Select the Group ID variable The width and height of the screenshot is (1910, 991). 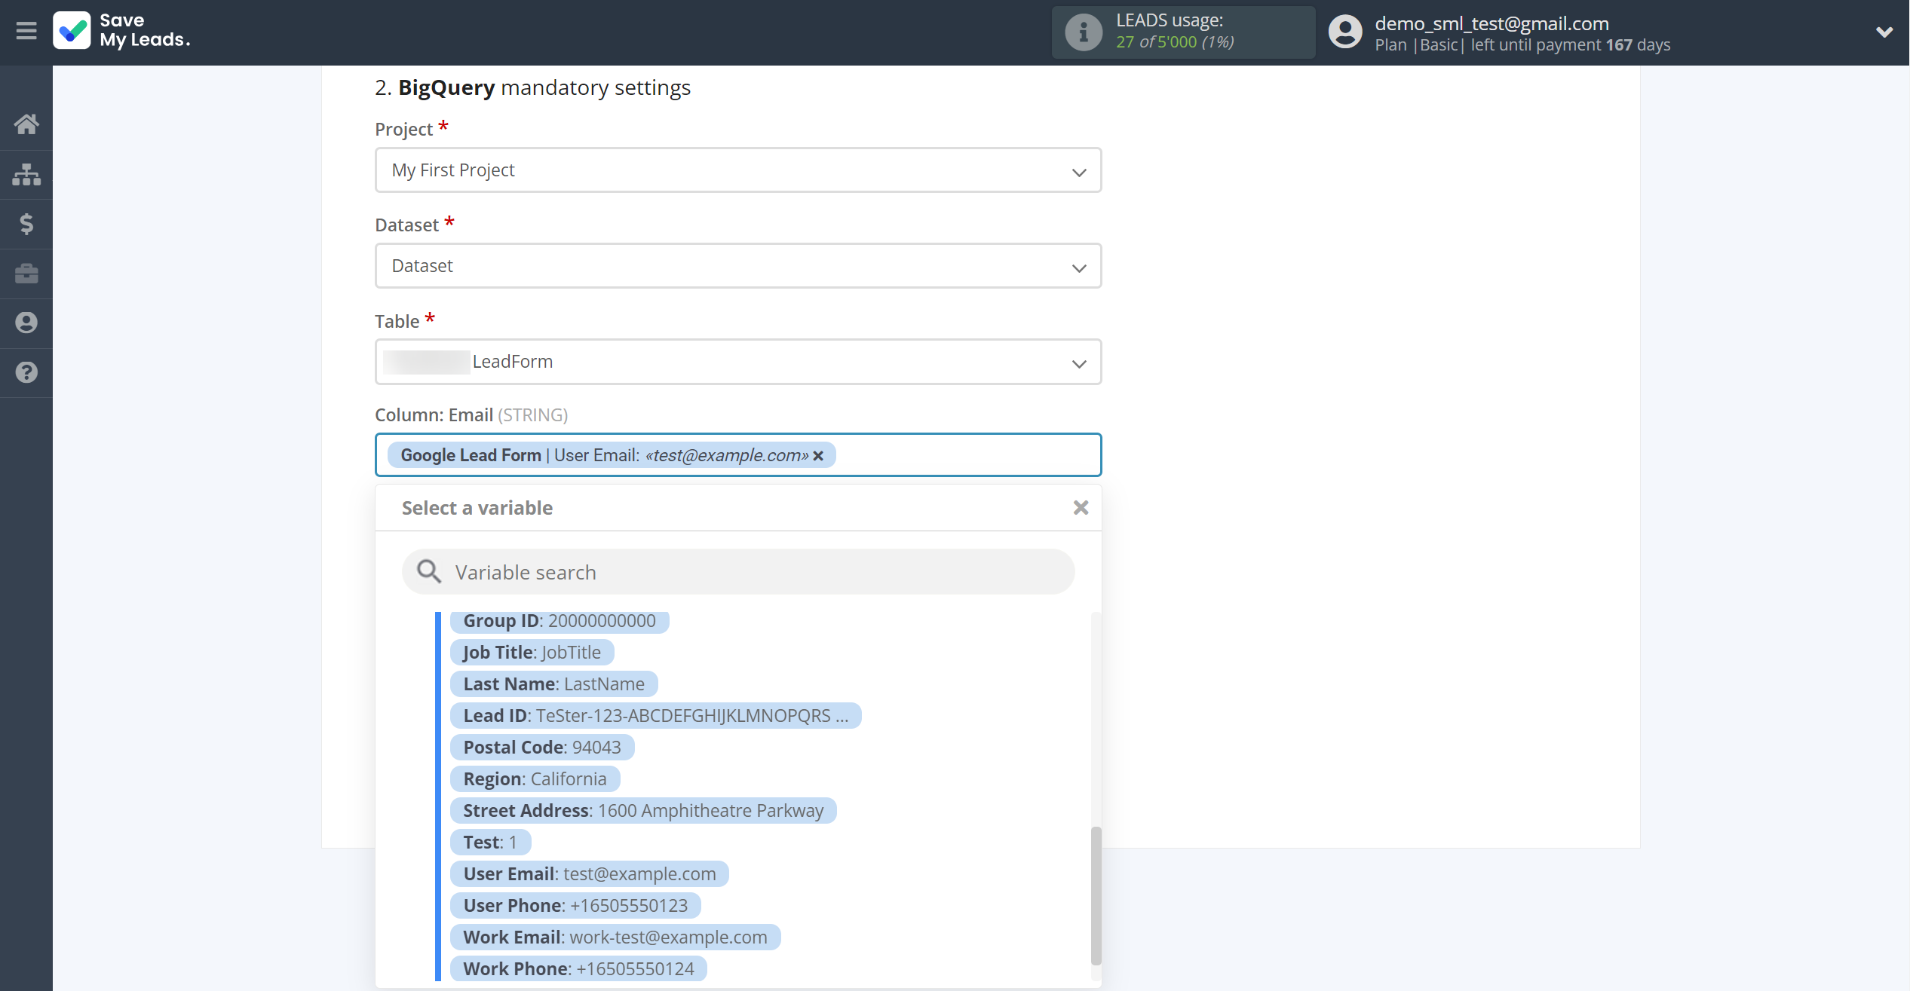[560, 621]
